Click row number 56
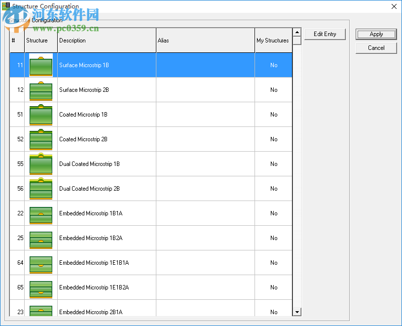This screenshot has height=326, width=402. tap(20, 188)
